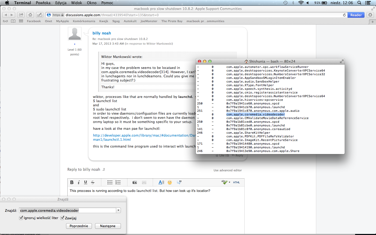Insert a numbered list
This screenshot has width=376, height=235.
[118, 182]
